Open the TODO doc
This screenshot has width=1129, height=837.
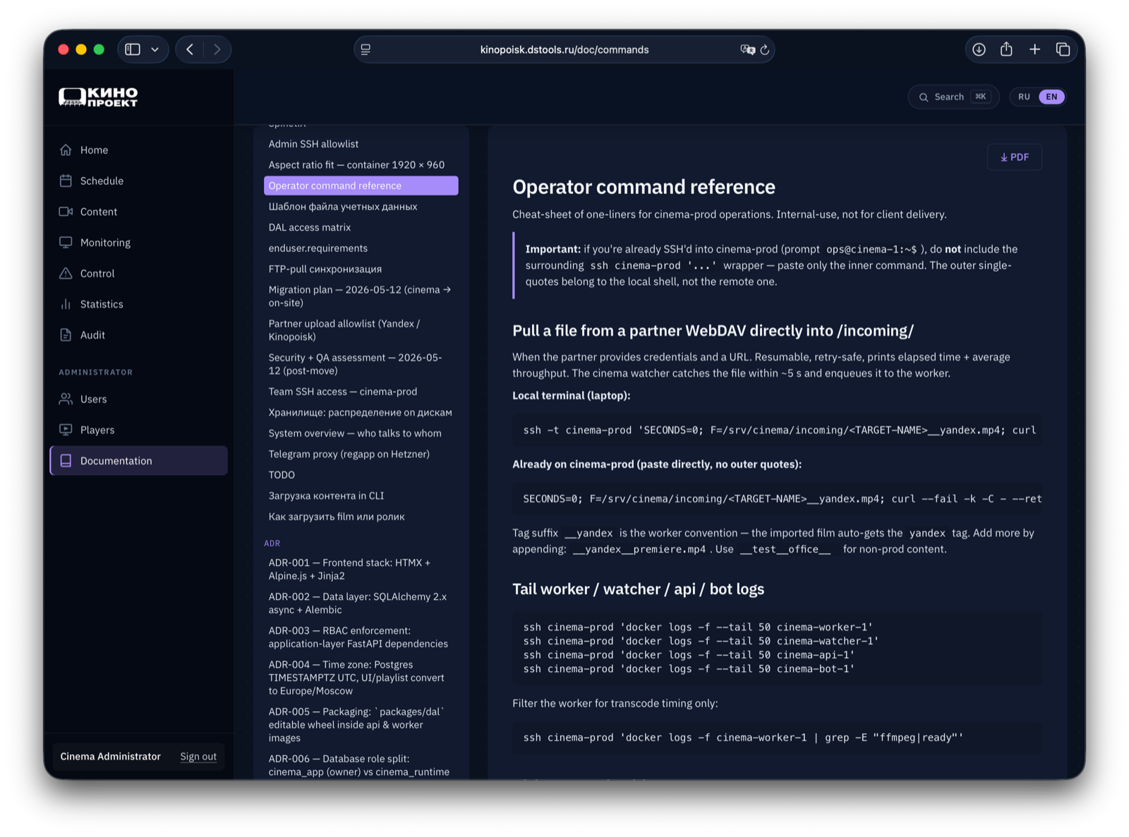361,475
